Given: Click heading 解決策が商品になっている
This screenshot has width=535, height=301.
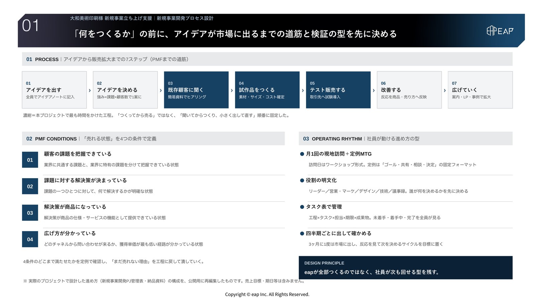Looking at the screenshot, I should pyautogui.click(x=75, y=207).
